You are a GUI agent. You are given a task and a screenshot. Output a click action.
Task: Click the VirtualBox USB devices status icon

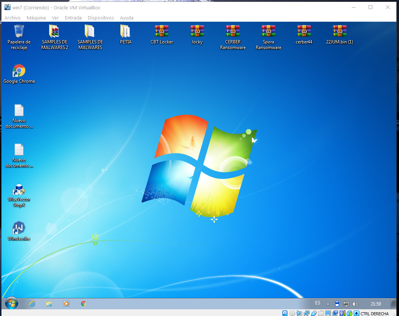(314, 313)
